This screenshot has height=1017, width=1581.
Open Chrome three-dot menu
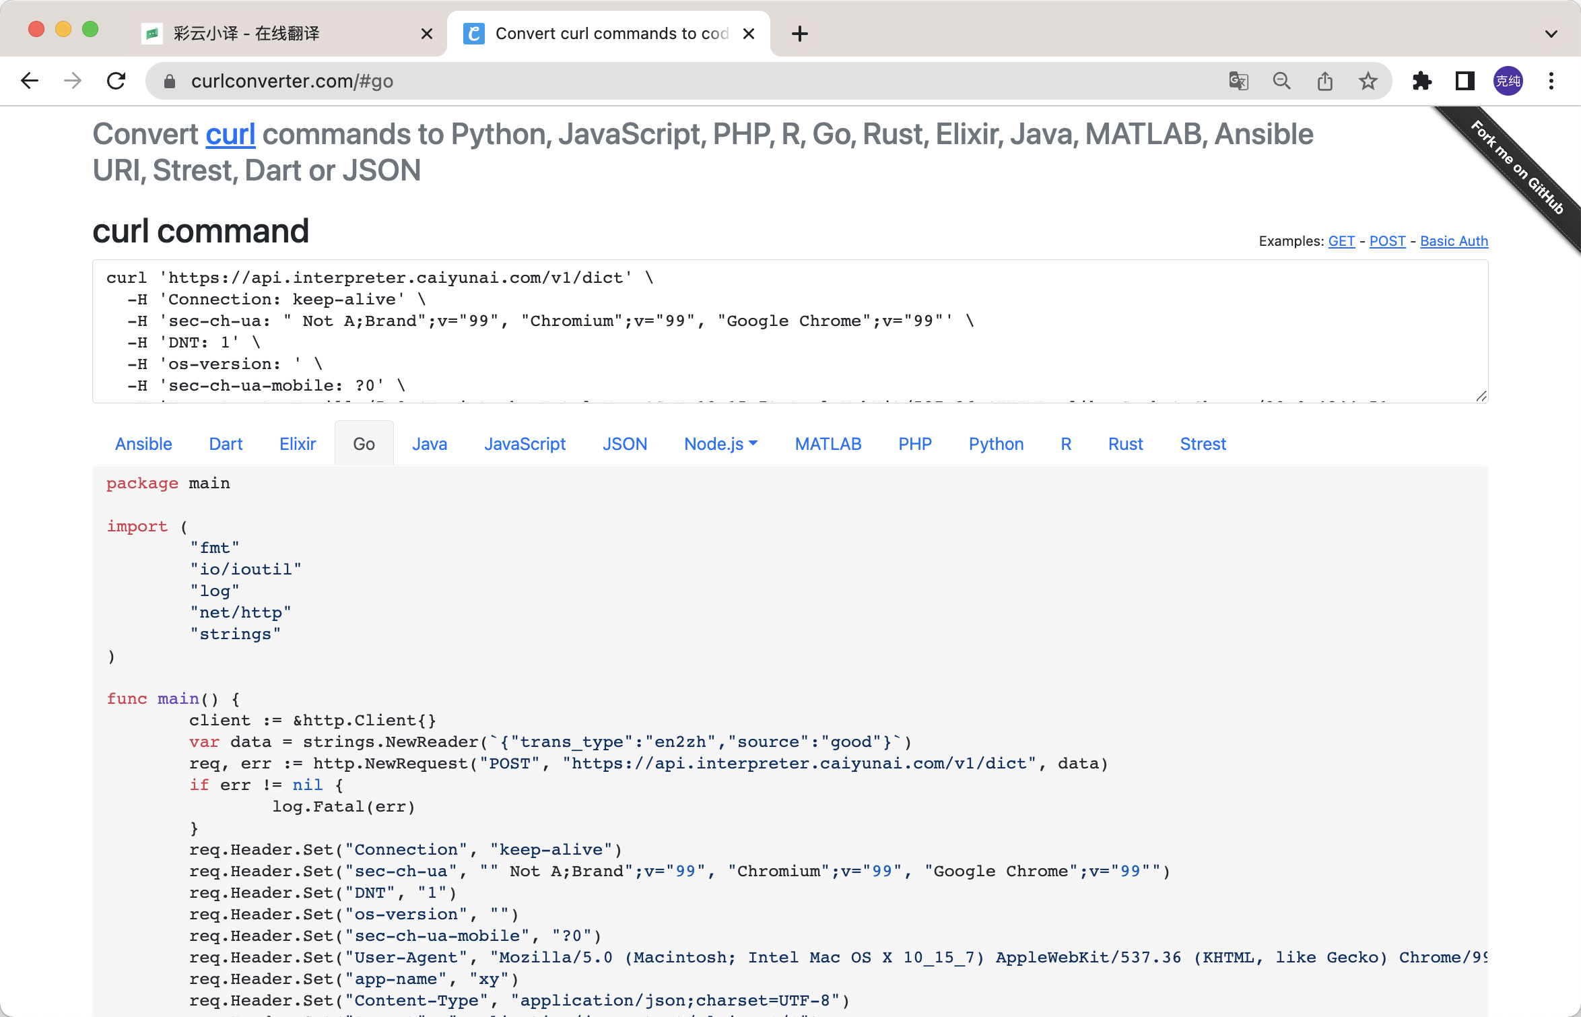[1551, 81]
